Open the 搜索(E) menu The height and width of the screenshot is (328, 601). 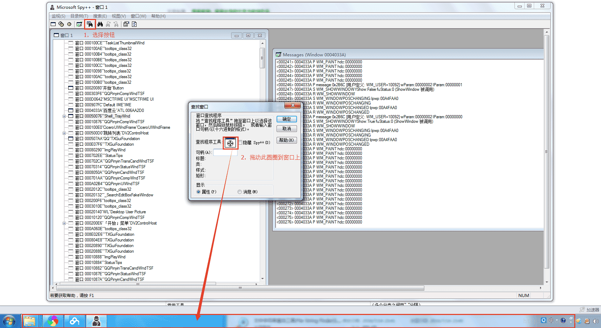click(100, 16)
